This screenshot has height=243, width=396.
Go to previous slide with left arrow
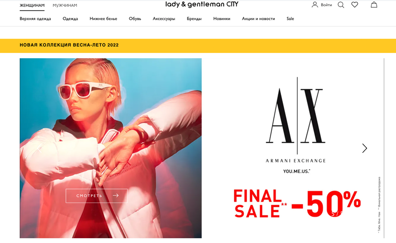click(x=39, y=148)
